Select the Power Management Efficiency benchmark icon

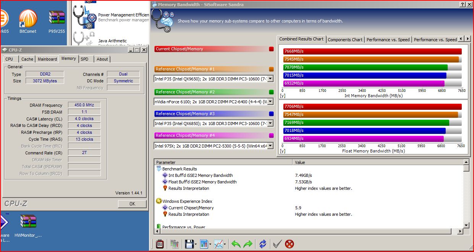[85, 16]
